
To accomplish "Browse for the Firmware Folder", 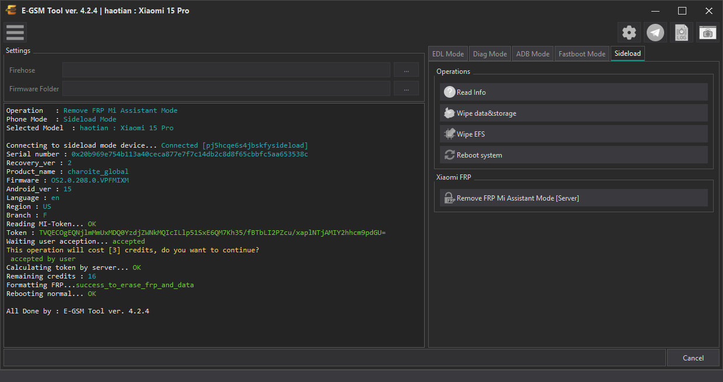I will (x=406, y=88).
